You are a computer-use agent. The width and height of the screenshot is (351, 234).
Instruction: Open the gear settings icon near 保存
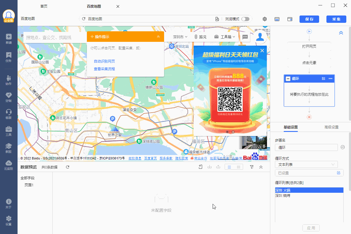(265, 19)
